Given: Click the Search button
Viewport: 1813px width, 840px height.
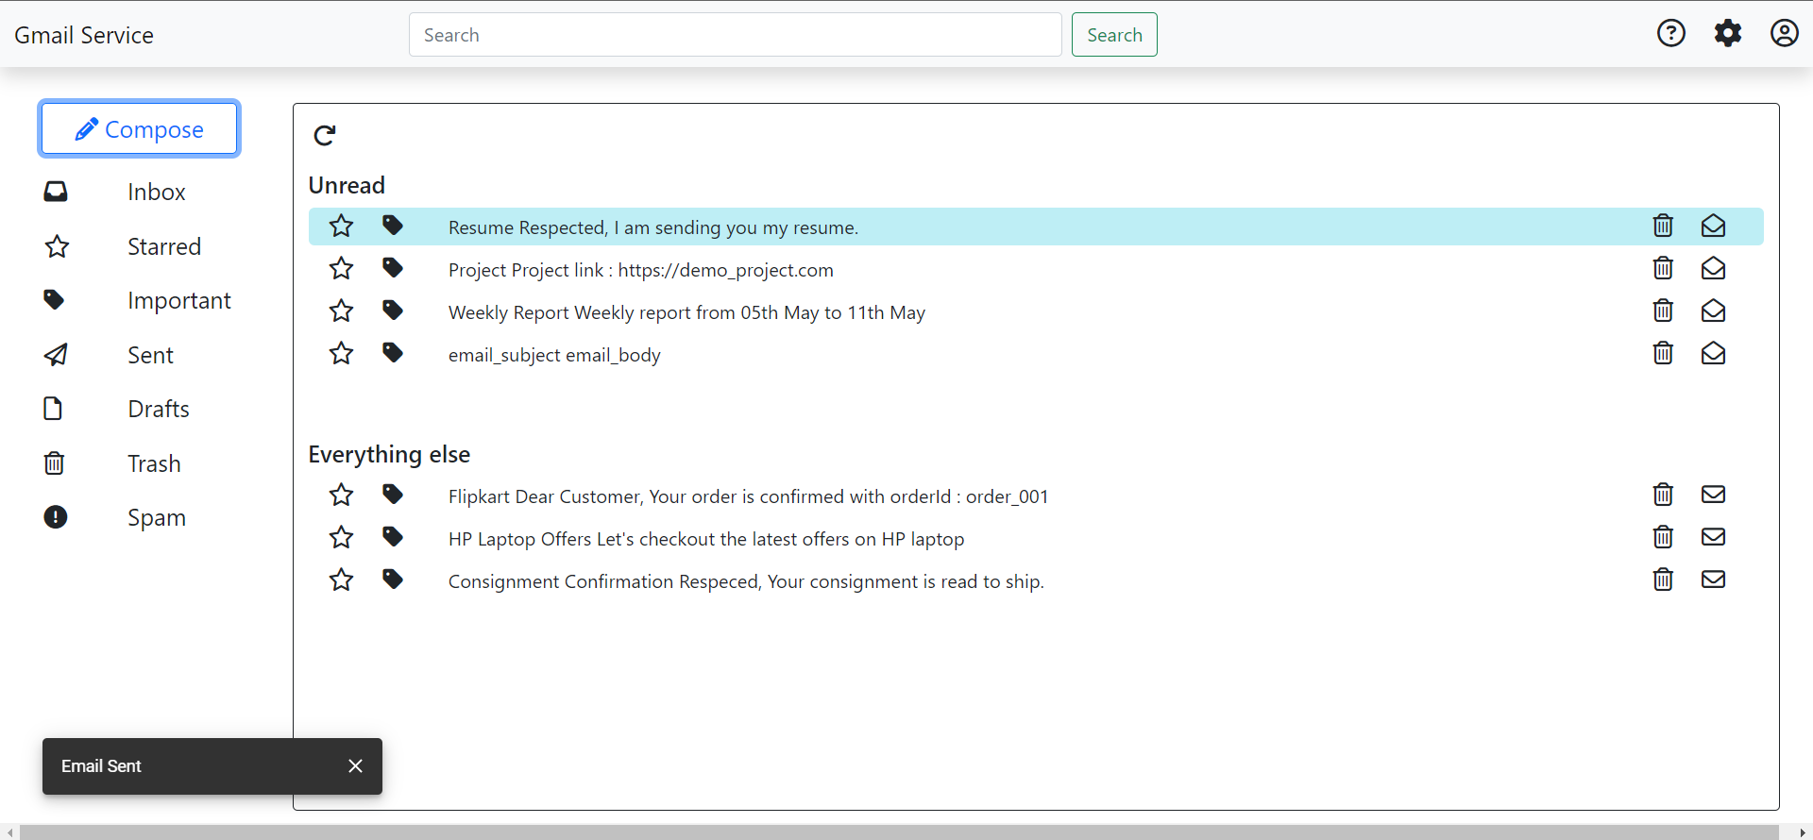Looking at the screenshot, I should tap(1114, 35).
